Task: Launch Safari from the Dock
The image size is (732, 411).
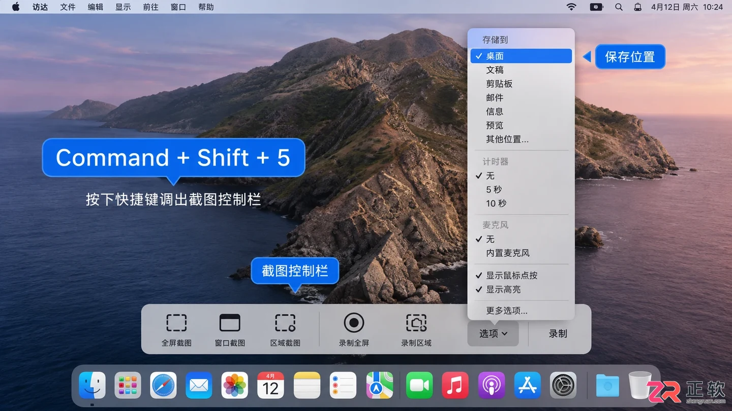Action: point(163,385)
